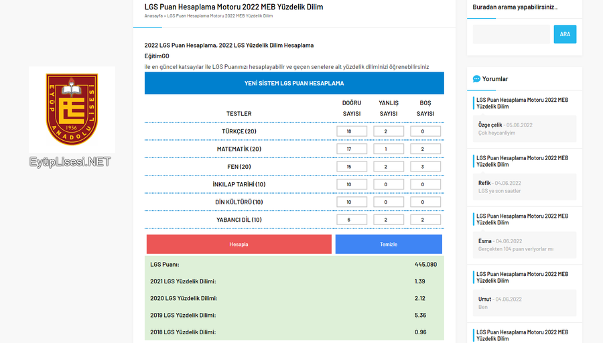Click İnkılap Tarihi boş sayısı field
The width and height of the screenshot is (603, 343).
425,184
